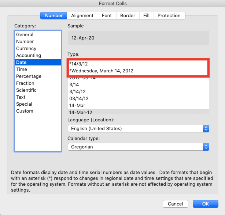Choose the 3/14 date type
Screen dimensions: 225x215
click(x=139, y=84)
